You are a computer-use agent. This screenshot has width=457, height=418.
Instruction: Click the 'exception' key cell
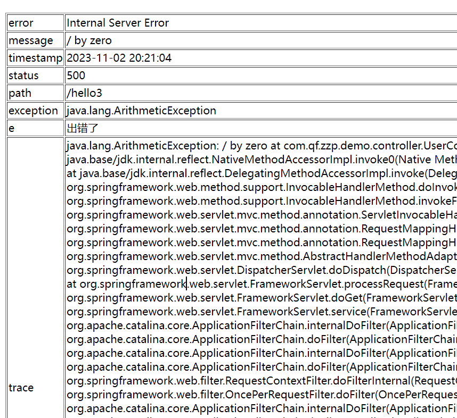35,110
